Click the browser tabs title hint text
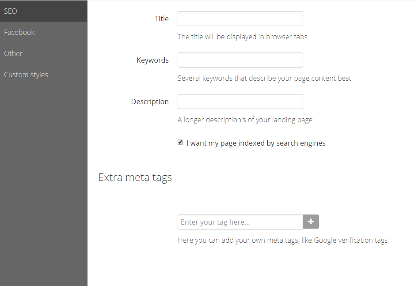The height and width of the screenshot is (286, 418). pos(242,37)
